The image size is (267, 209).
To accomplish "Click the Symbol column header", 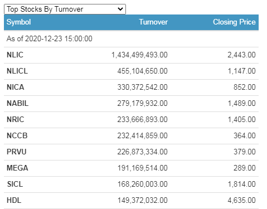I will coord(19,22).
